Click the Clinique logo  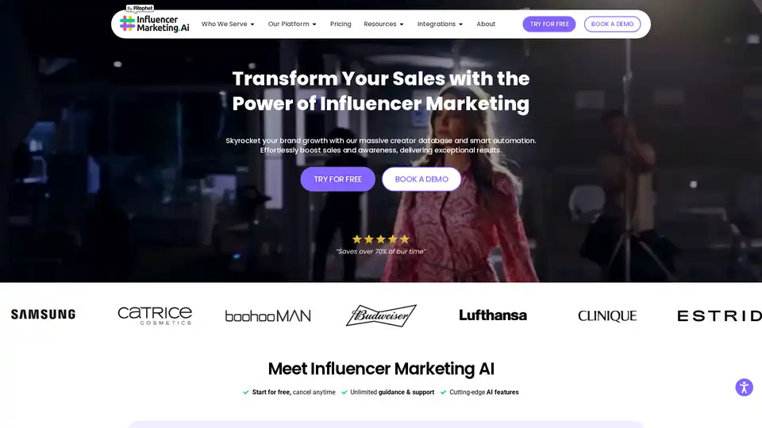(x=607, y=316)
